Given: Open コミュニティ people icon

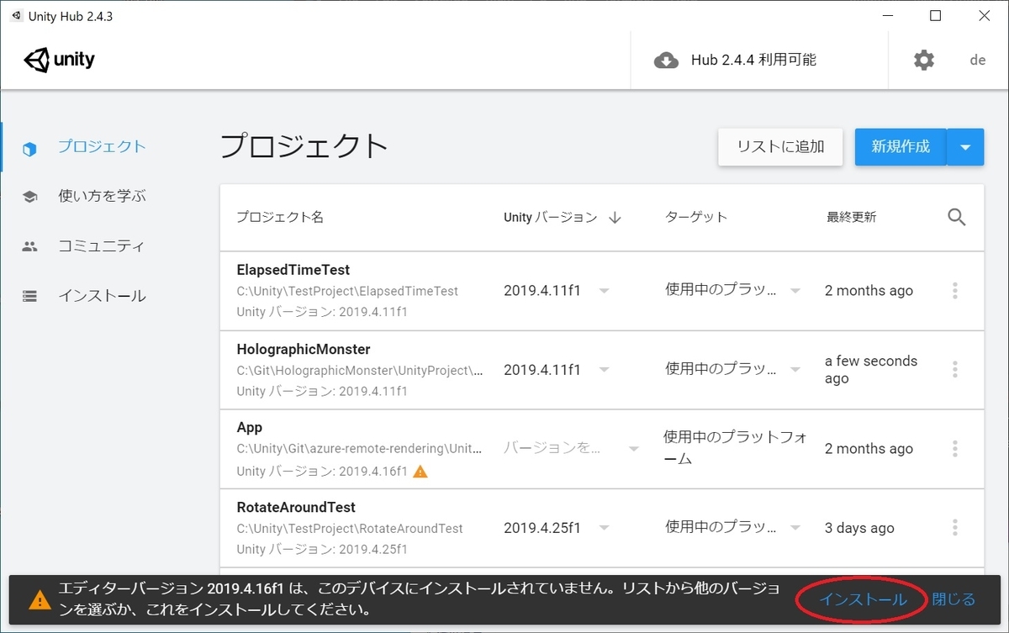Looking at the screenshot, I should click(x=30, y=246).
